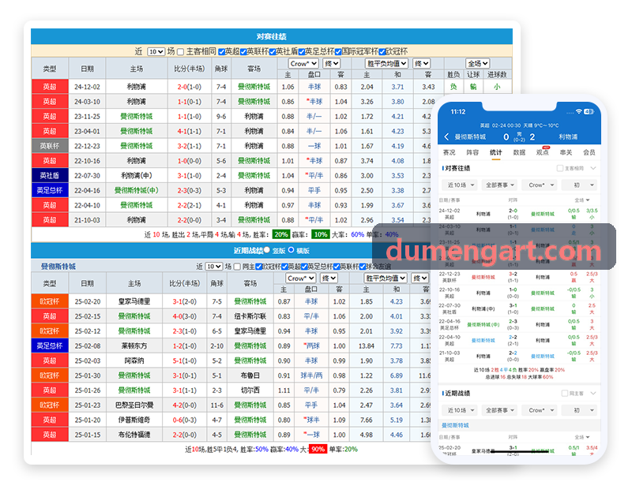Uncheck 英联杯 filter in 近期战绩 panel
632x493 pixels.
click(337, 267)
